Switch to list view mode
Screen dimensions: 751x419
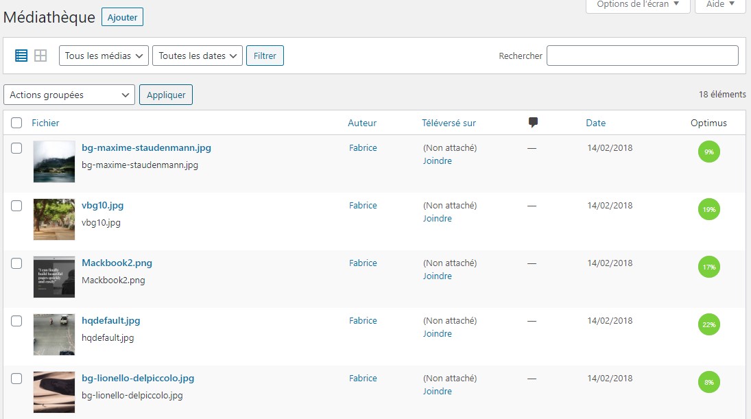(x=21, y=56)
